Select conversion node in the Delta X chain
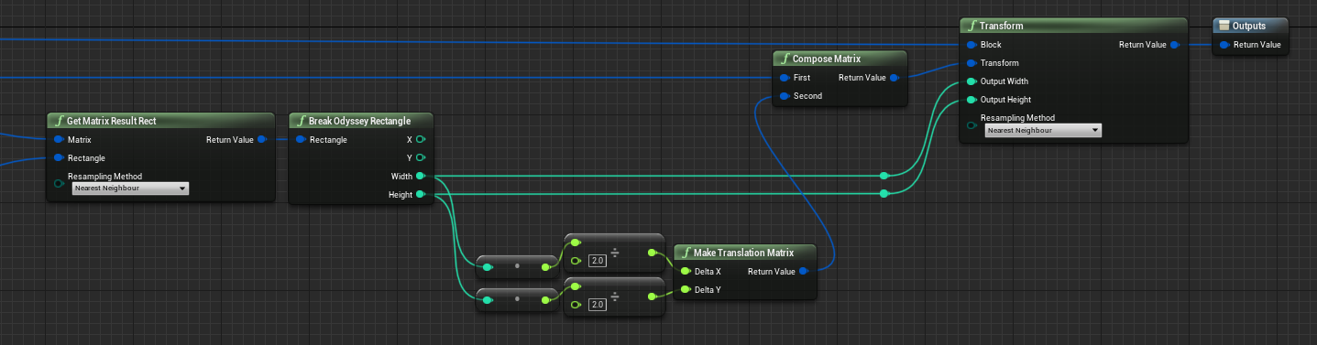1317x345 pixels. click(518, 266)
